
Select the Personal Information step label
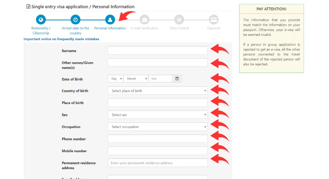point(110,28)
